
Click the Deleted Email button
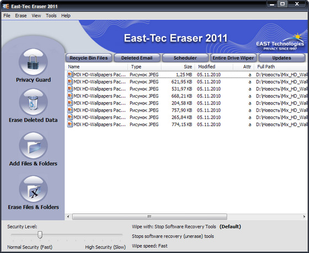[137, 58]
